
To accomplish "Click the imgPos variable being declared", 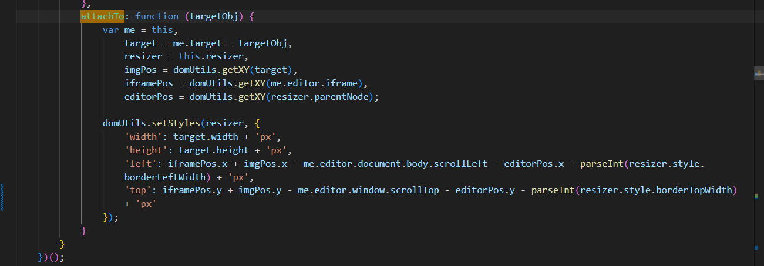I will tap(141, 70).
